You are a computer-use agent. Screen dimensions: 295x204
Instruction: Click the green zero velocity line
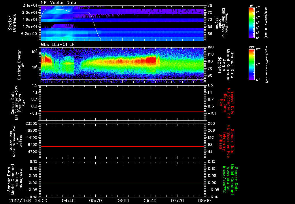click(122, 183)
